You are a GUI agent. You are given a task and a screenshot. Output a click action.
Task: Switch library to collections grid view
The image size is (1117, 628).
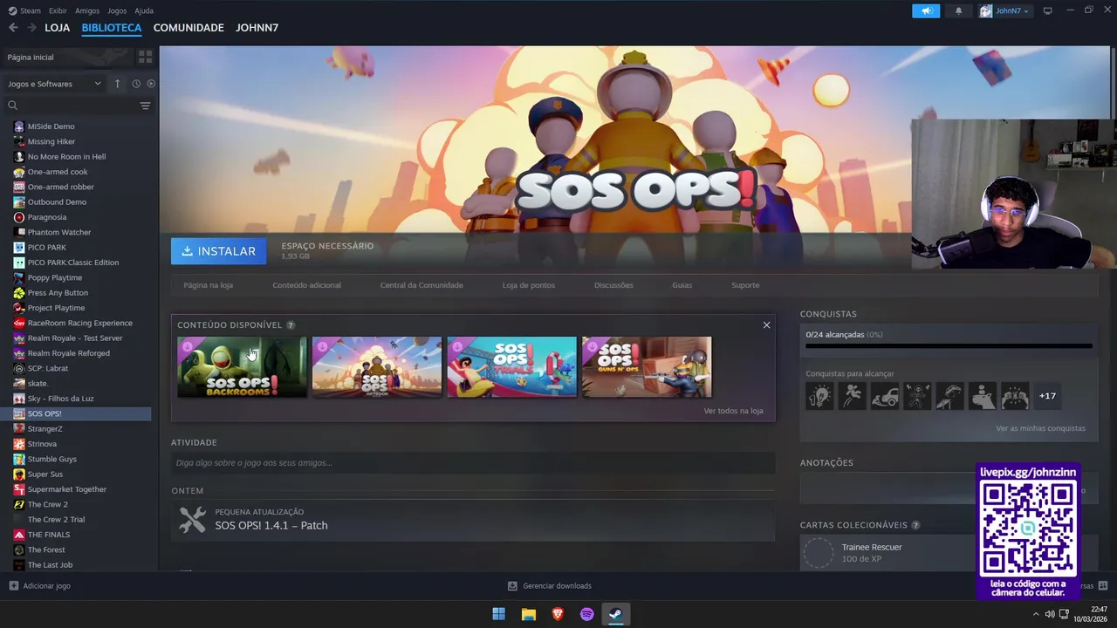click(145, 57)
